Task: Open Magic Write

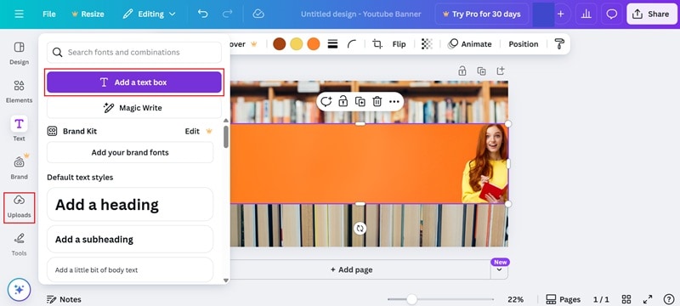Action: 134,107
